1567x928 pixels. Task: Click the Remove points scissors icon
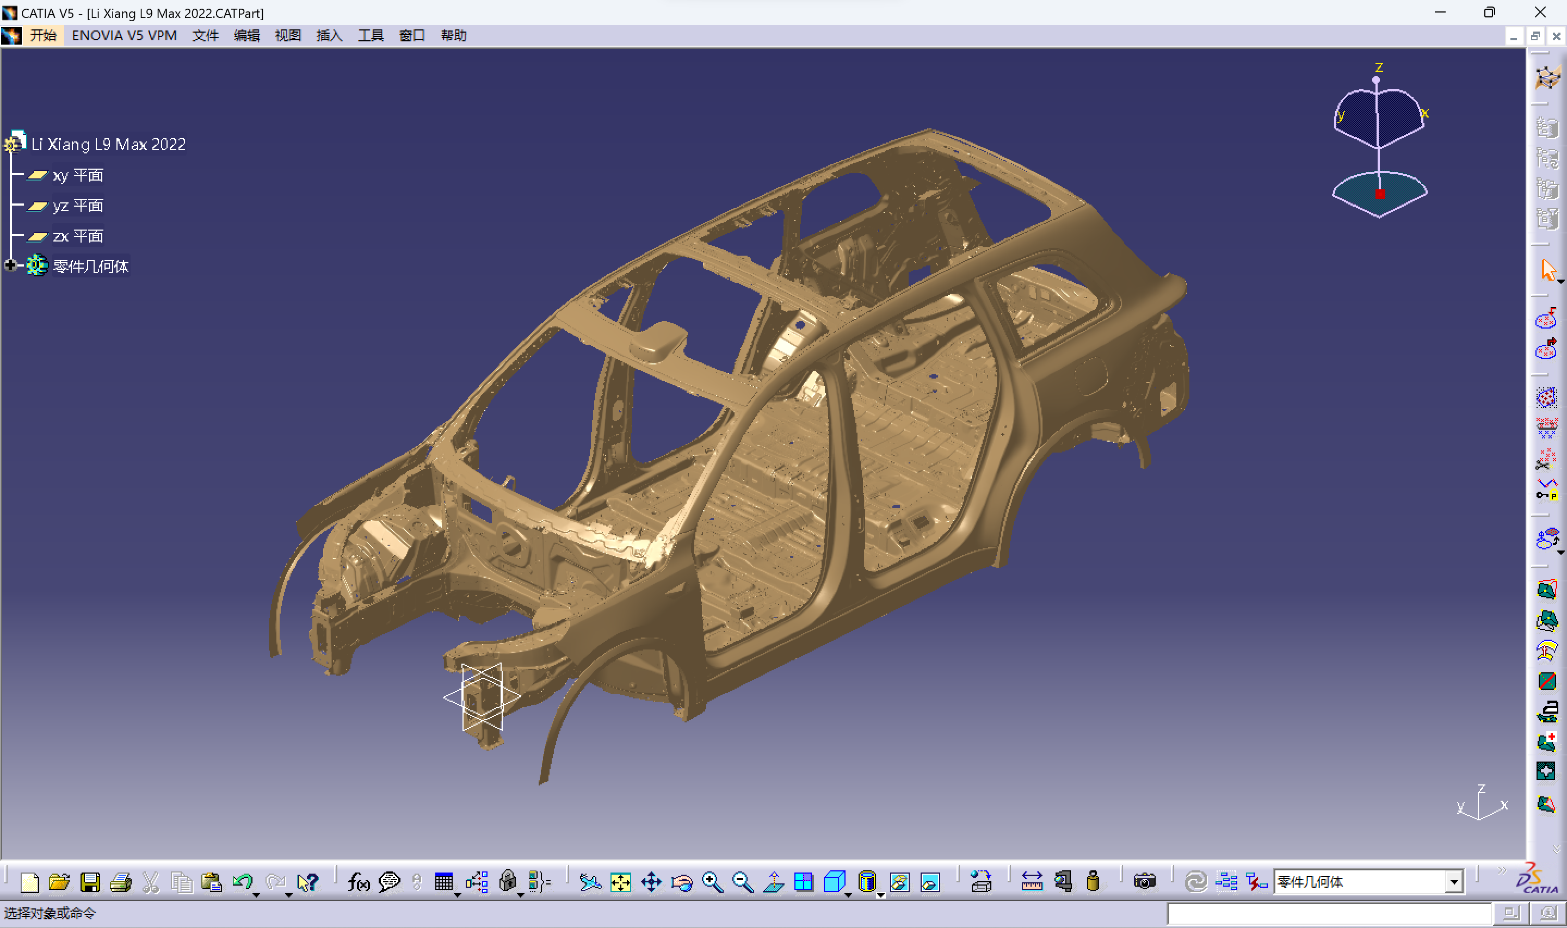click(x=1546, y=459)
